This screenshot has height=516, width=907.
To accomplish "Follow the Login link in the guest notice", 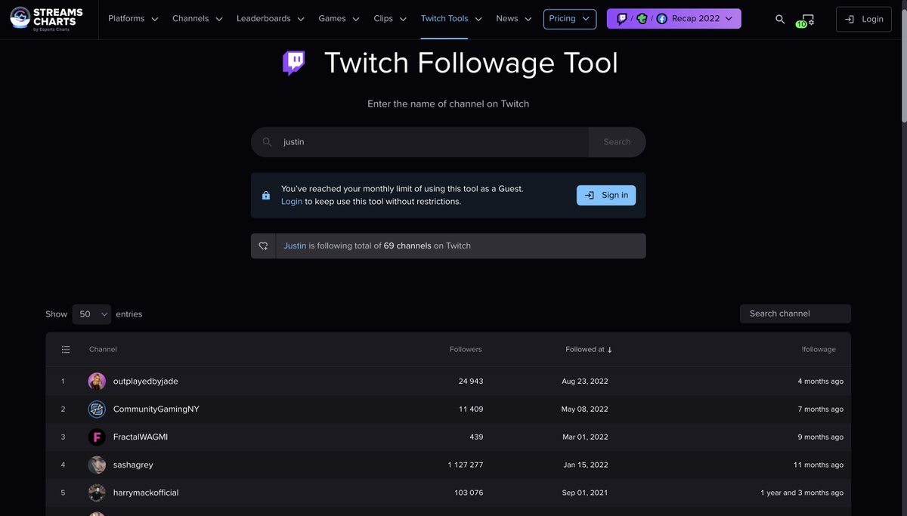I will point(292,202).
